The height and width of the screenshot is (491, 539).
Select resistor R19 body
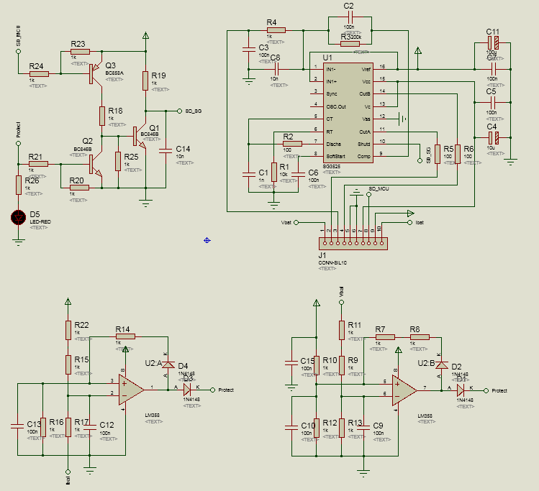click(x=145, y=81)
